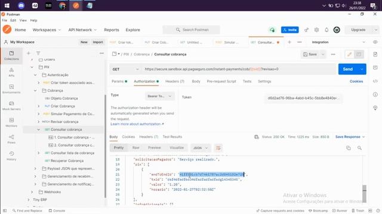Add a new request tab with plus
382x214 pixels.
click(x=289, y=42)
